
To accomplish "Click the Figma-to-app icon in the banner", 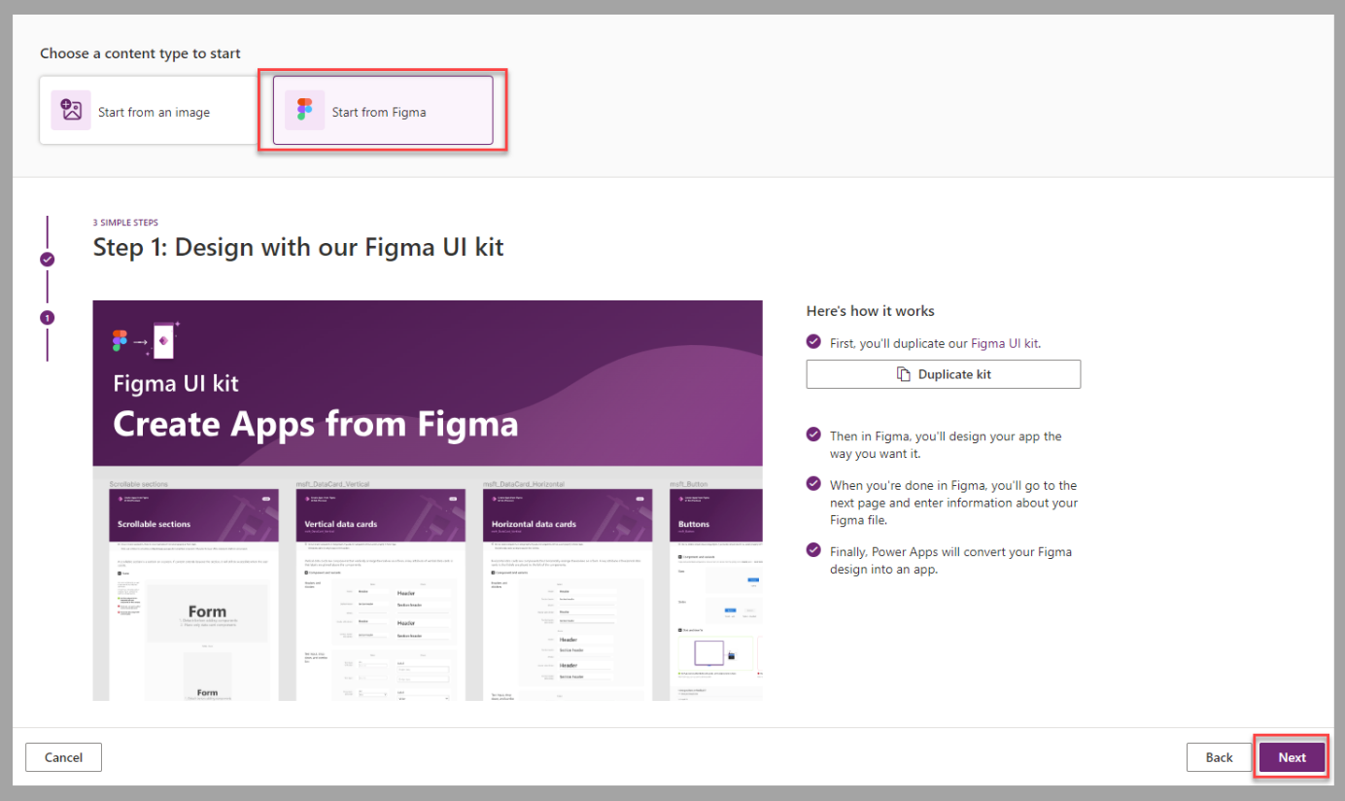I will coord(146,340).
